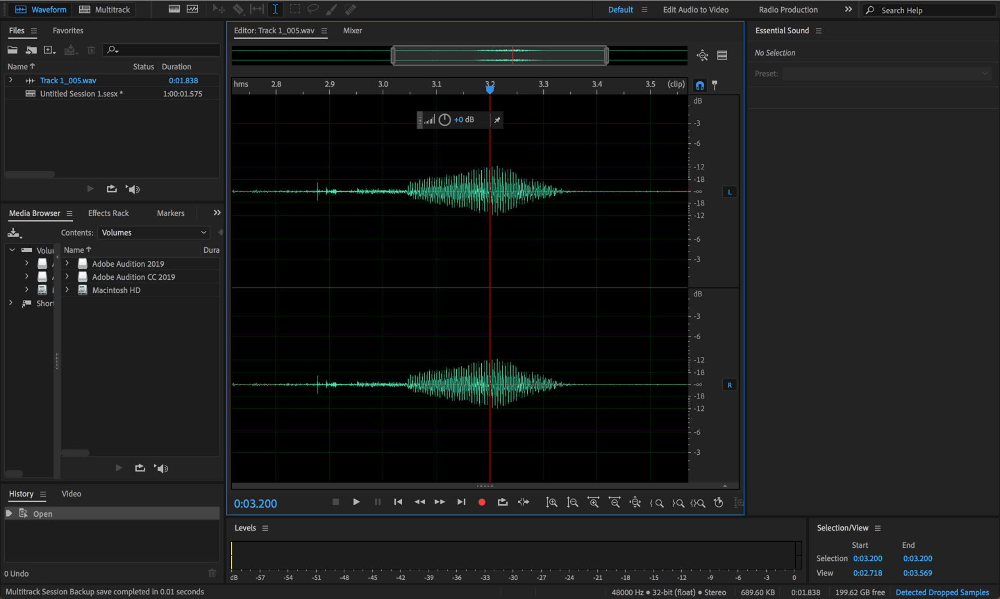The height and width of the screenshot is (599, 1000).
Task: Zoom in amplitude
Action: point(551,503)
